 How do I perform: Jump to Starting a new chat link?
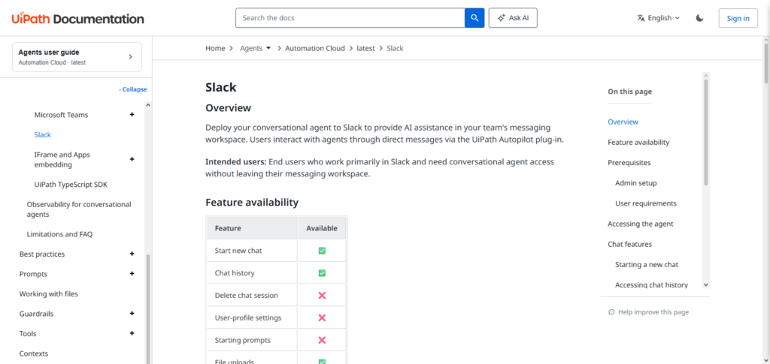(x=647, y=264)
